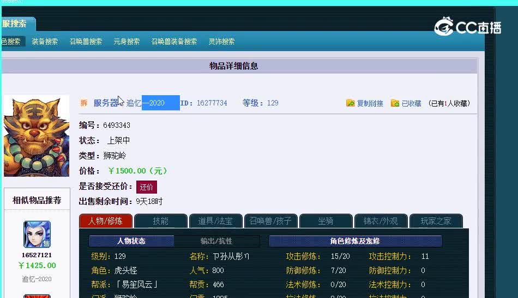Show the 输出/抗性 sub-tab
Viewport: 518px width, 298px height.
click(216, 241)
